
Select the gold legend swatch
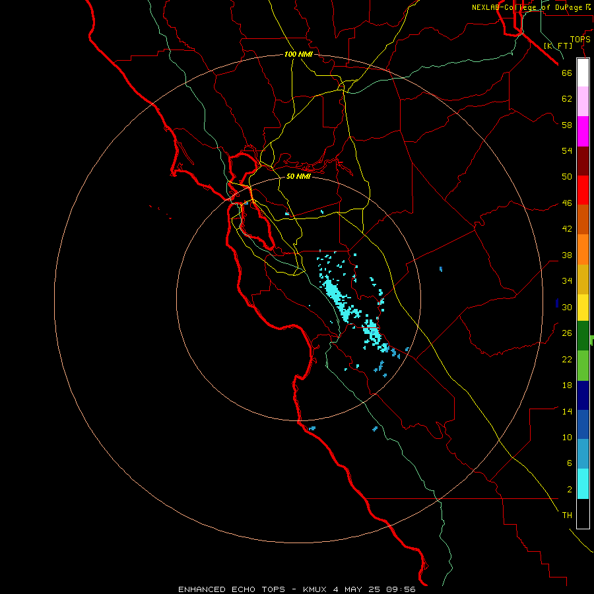583,279
